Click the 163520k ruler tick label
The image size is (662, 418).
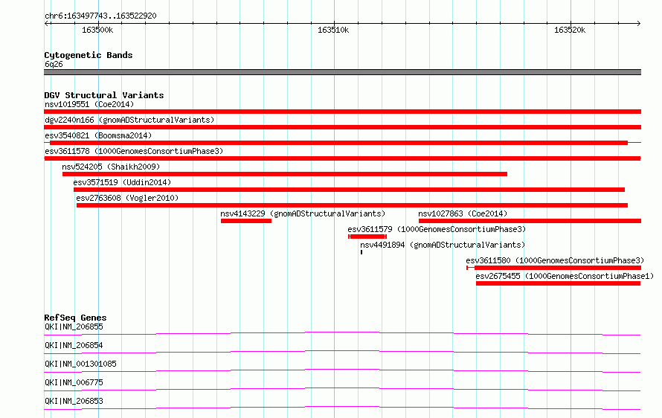pyautogui.click(x=570, y=30)
